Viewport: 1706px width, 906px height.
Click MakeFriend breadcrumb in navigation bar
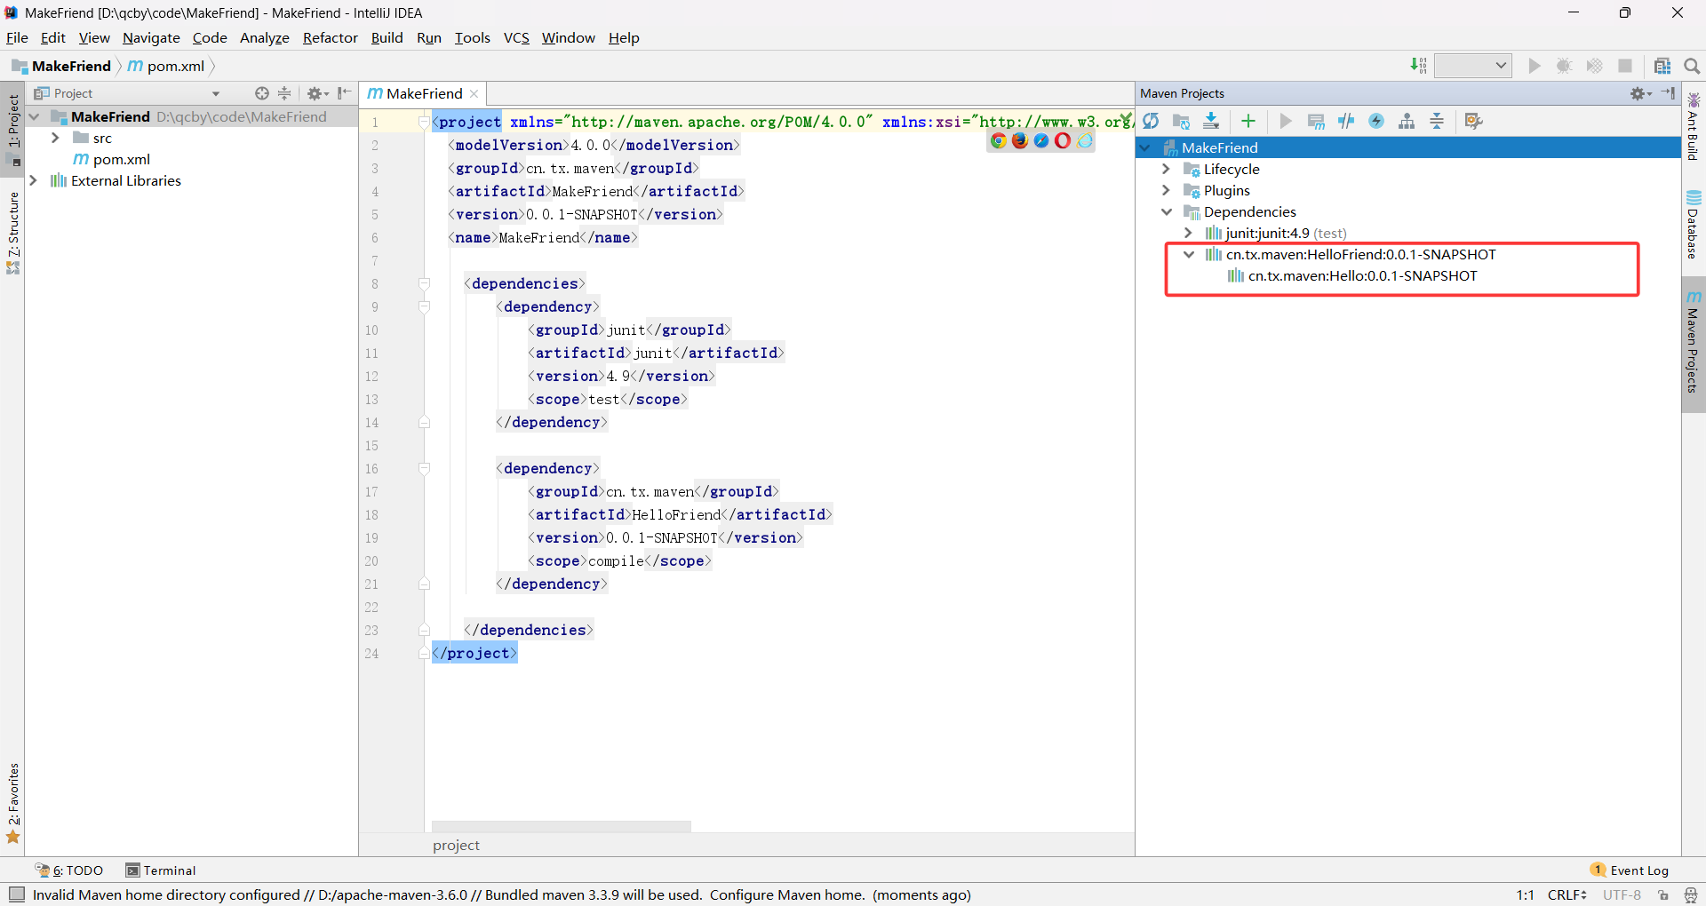pyautogui.click(x=62, y=66)
